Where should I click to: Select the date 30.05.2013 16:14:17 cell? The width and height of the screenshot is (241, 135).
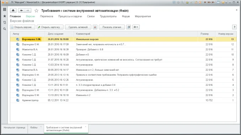[x=58, y=70]
